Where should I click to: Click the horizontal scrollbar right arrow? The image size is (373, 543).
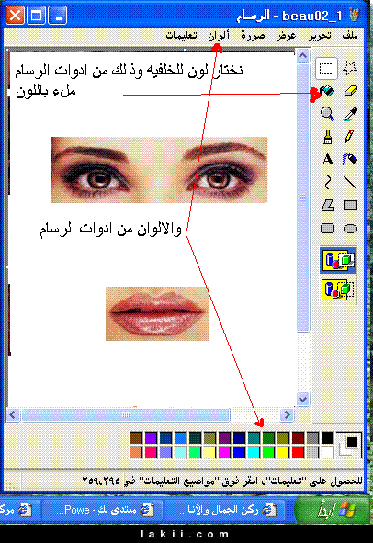tap(287, 414)
